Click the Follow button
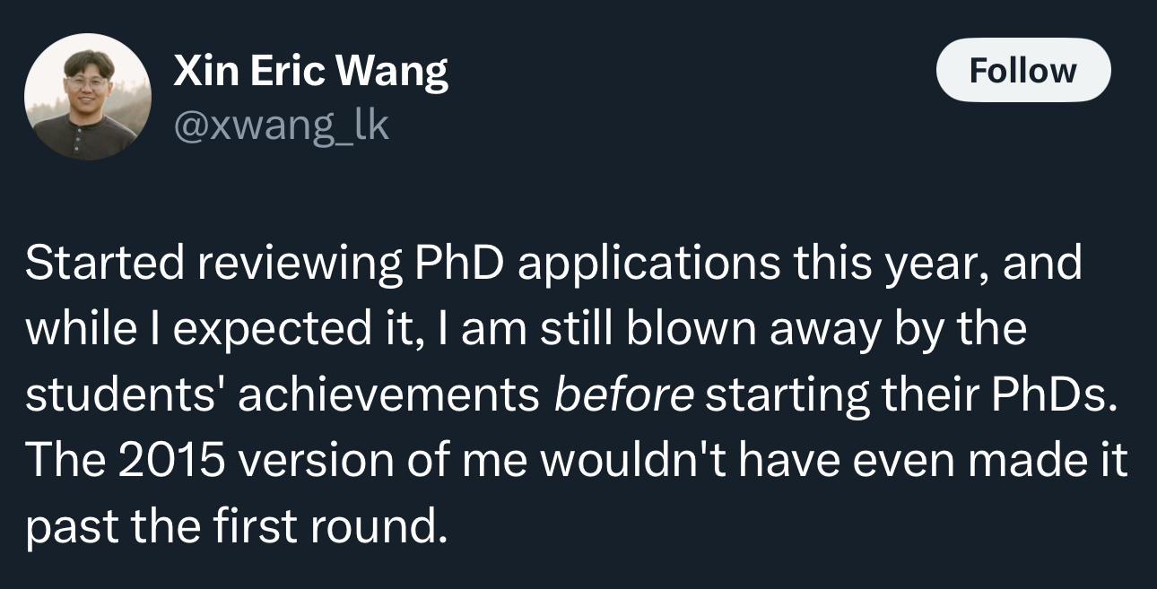 pyautogui.click(x=1022, y=70)
